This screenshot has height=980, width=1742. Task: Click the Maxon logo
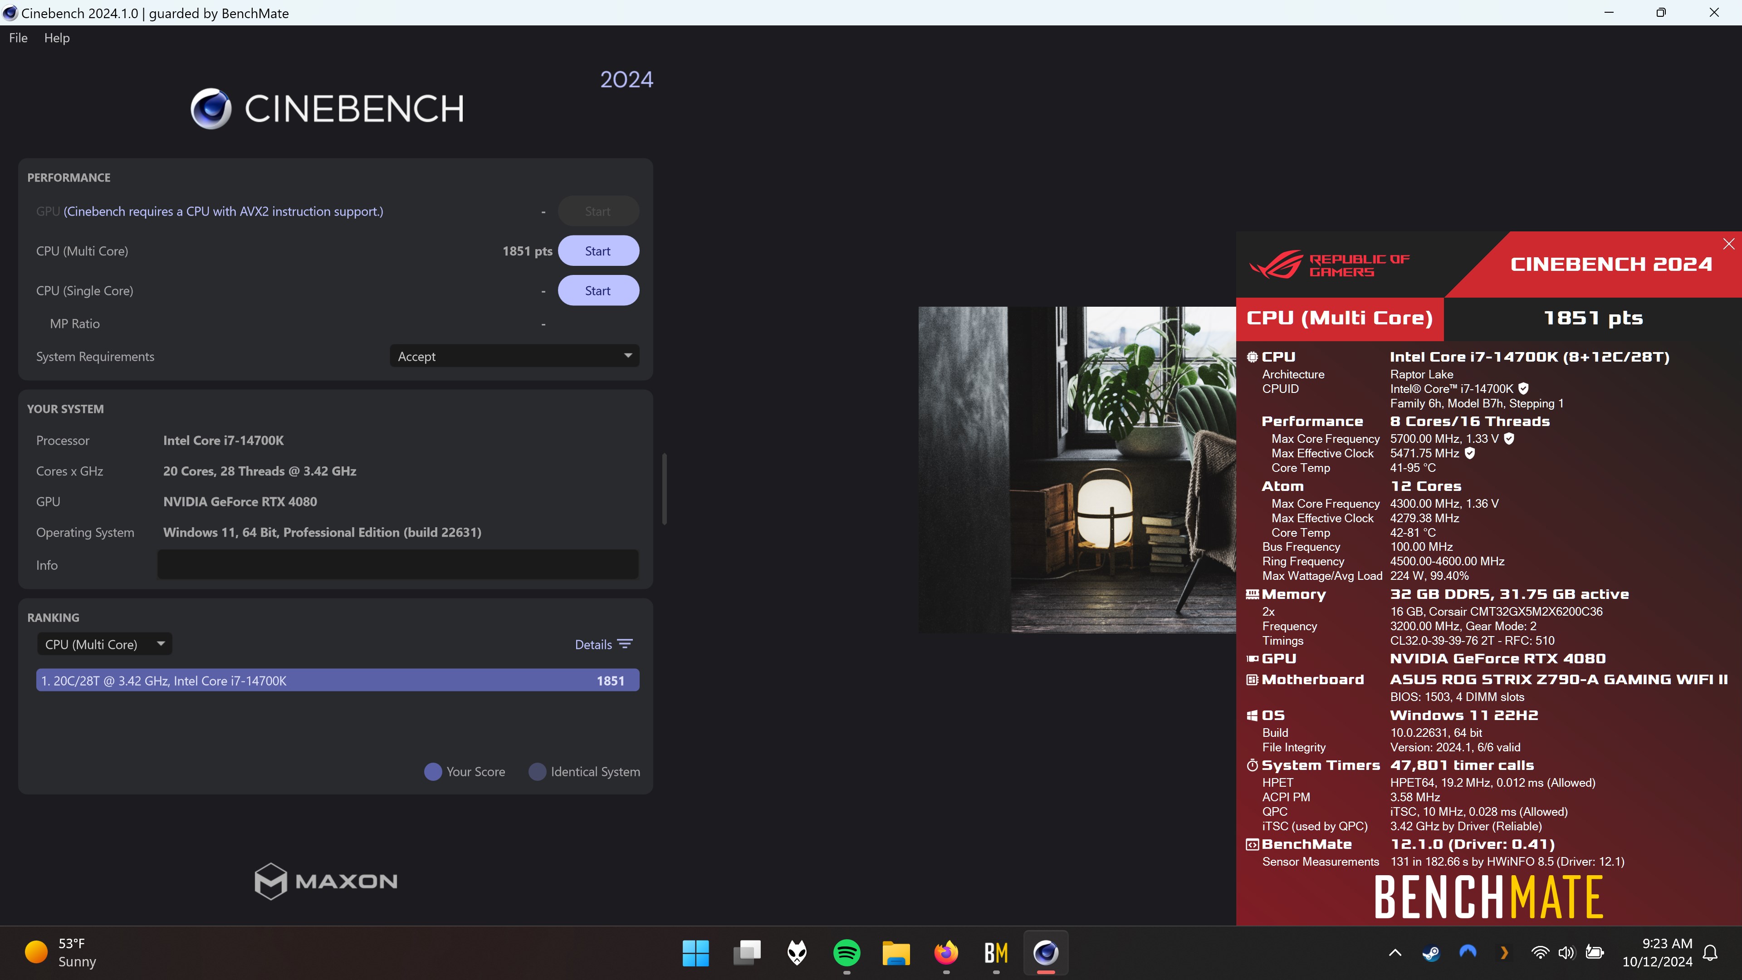coord(326,881)
